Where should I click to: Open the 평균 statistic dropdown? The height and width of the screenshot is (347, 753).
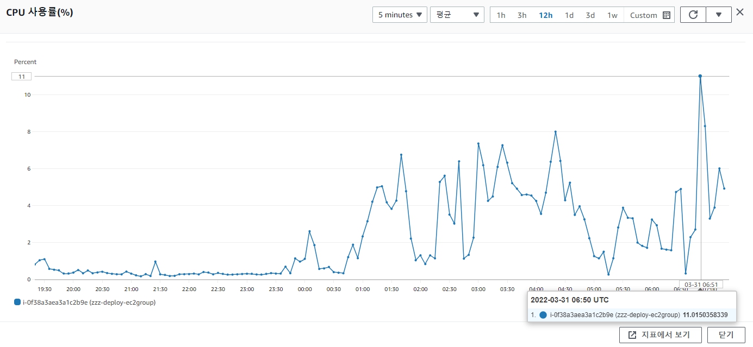457,15
